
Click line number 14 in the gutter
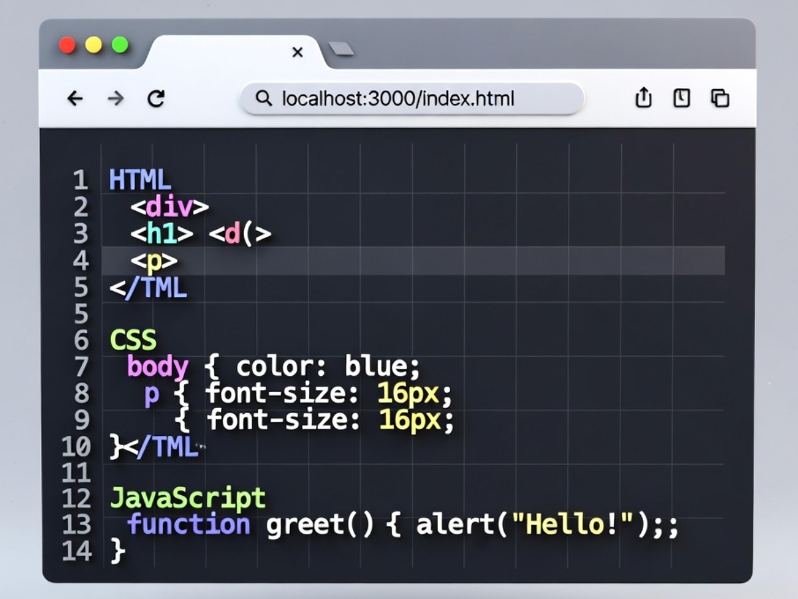[x=76, y=551]
